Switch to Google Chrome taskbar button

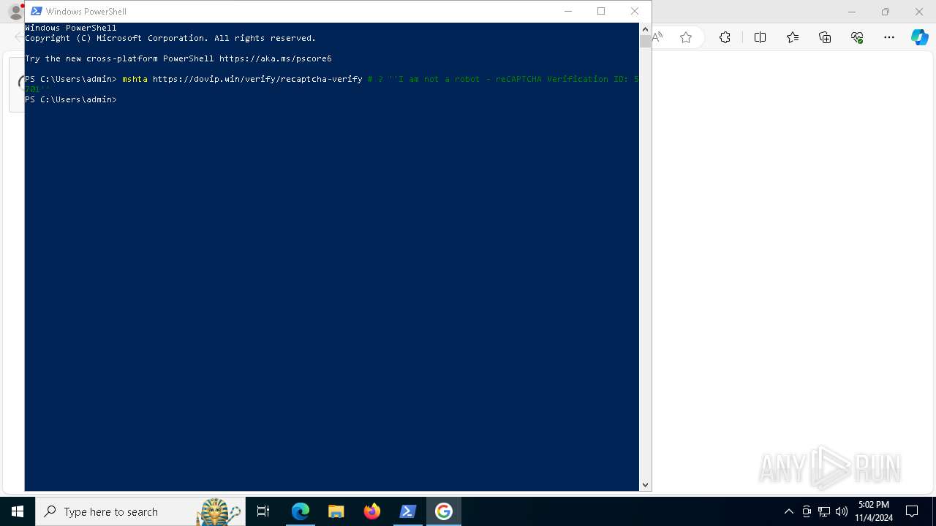coord(444,511)
